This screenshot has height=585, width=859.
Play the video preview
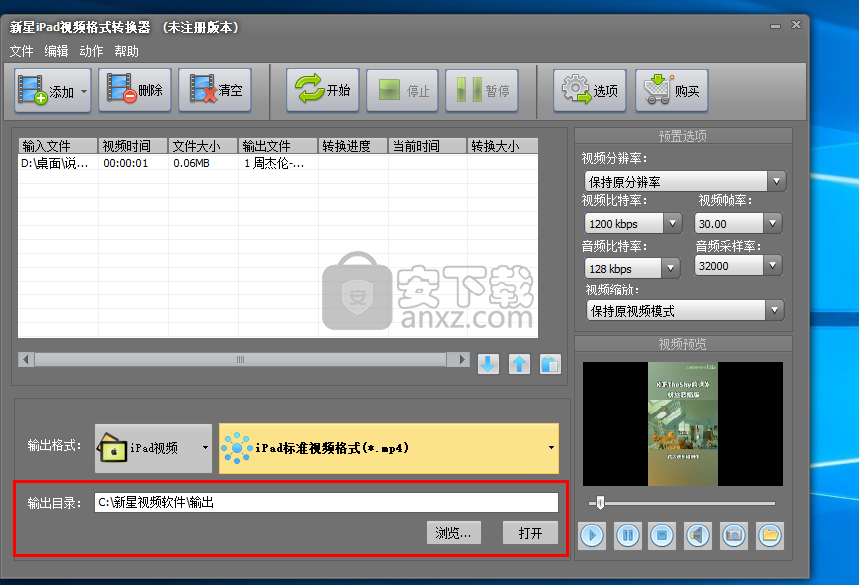point(592,535)
